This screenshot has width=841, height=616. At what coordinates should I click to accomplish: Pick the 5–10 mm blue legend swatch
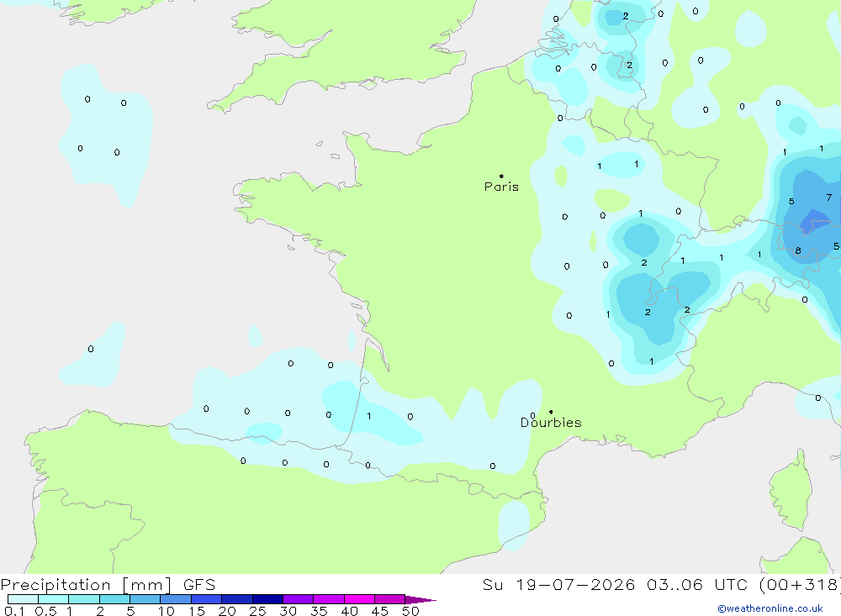tap(145, 599)
